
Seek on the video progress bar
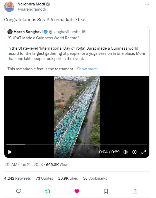(x=77, y=144)
